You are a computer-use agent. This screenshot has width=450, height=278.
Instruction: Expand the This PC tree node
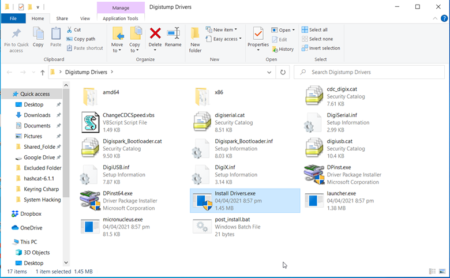6,242
